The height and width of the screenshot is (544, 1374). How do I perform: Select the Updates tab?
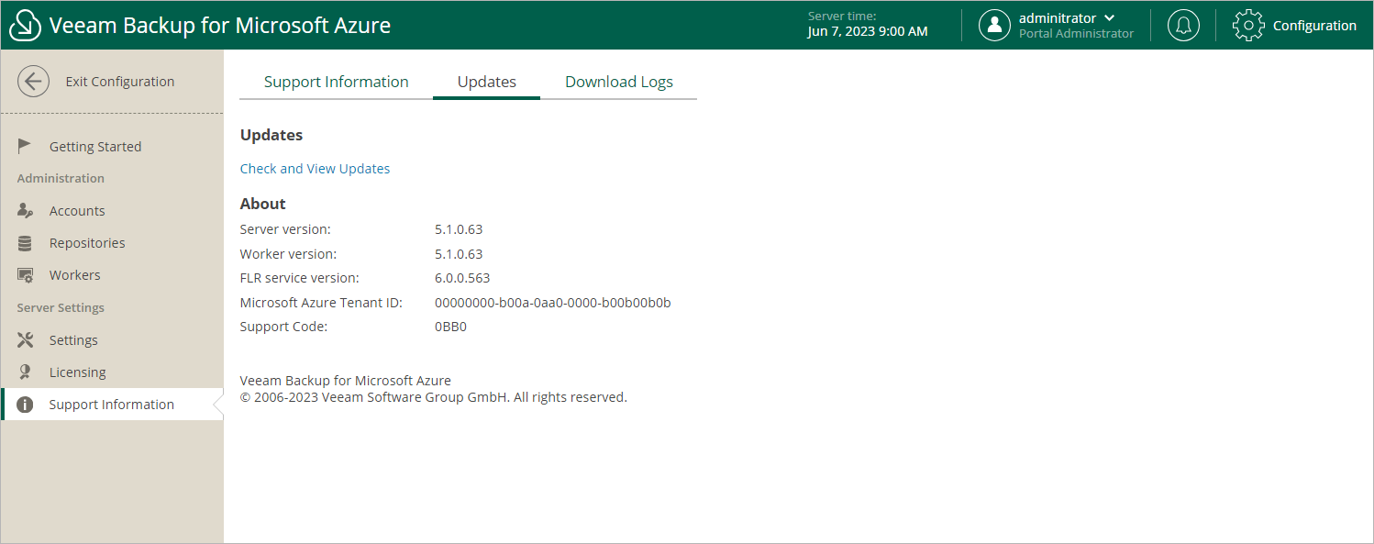[x=487, y=82]
